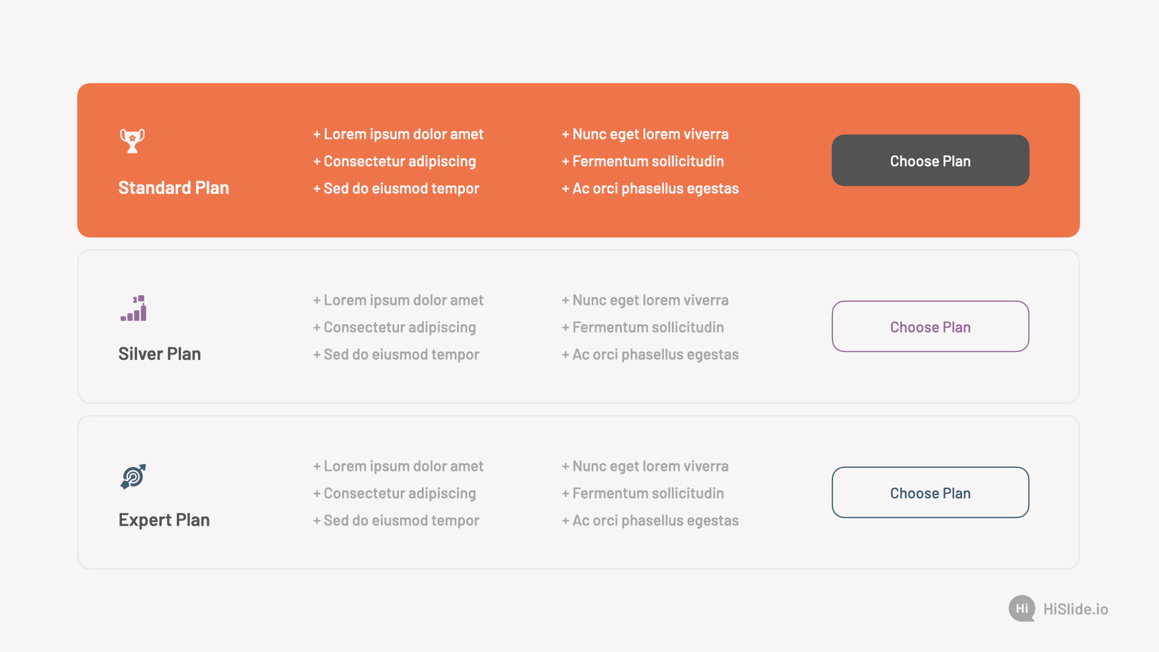Select the Expert Plan heading
The width and height of the screenshot is (1159, 652).
[x=164, y=520]
